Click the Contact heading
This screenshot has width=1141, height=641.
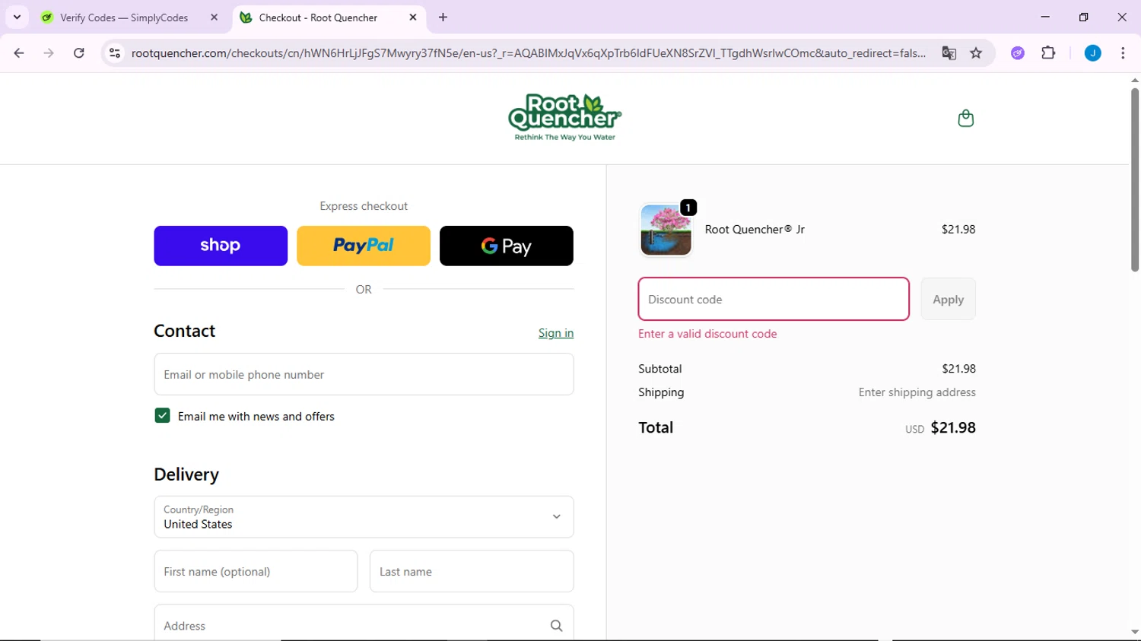pos(185,331)
